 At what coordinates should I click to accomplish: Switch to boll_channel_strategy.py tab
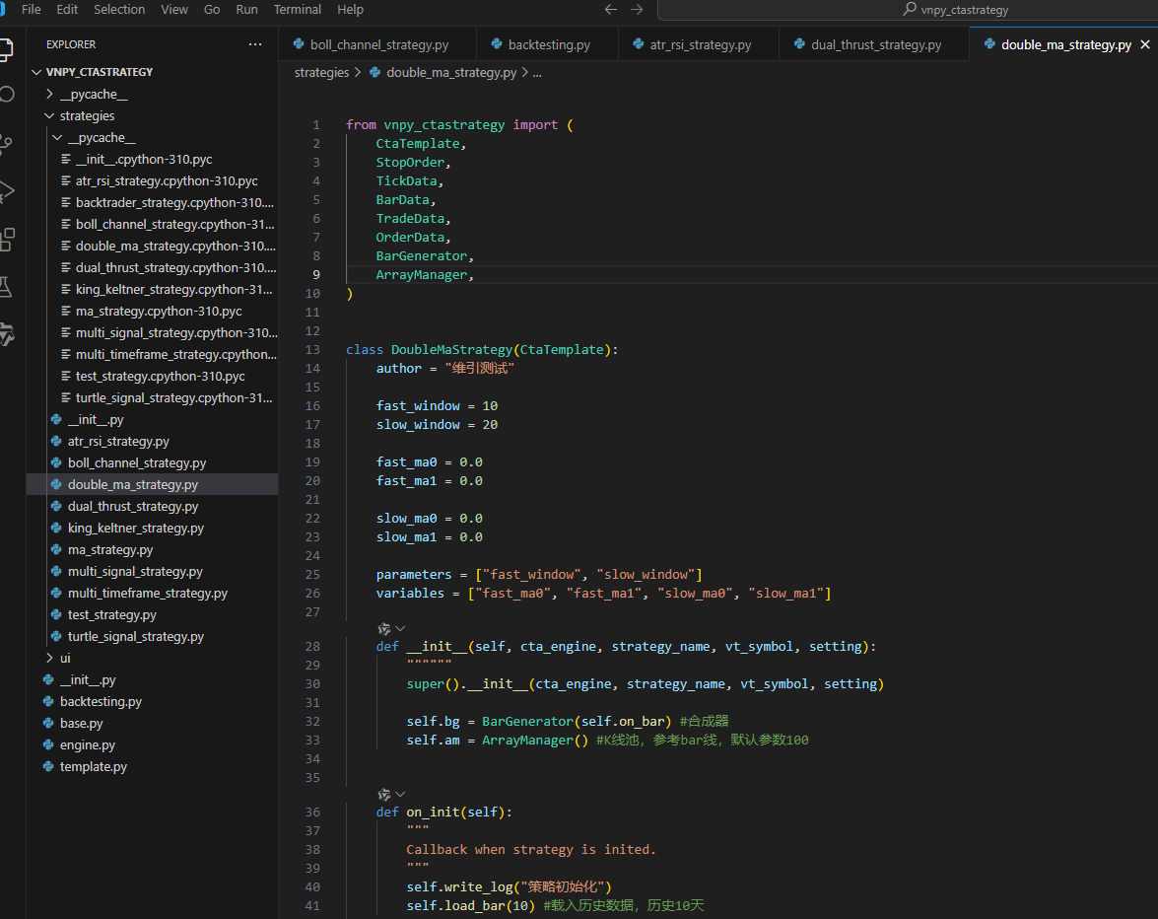(377, 45)
